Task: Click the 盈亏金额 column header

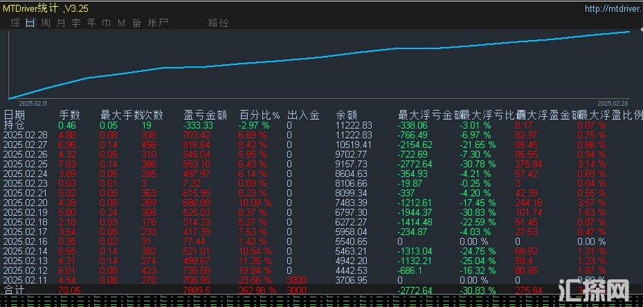Action: (205, 115)
